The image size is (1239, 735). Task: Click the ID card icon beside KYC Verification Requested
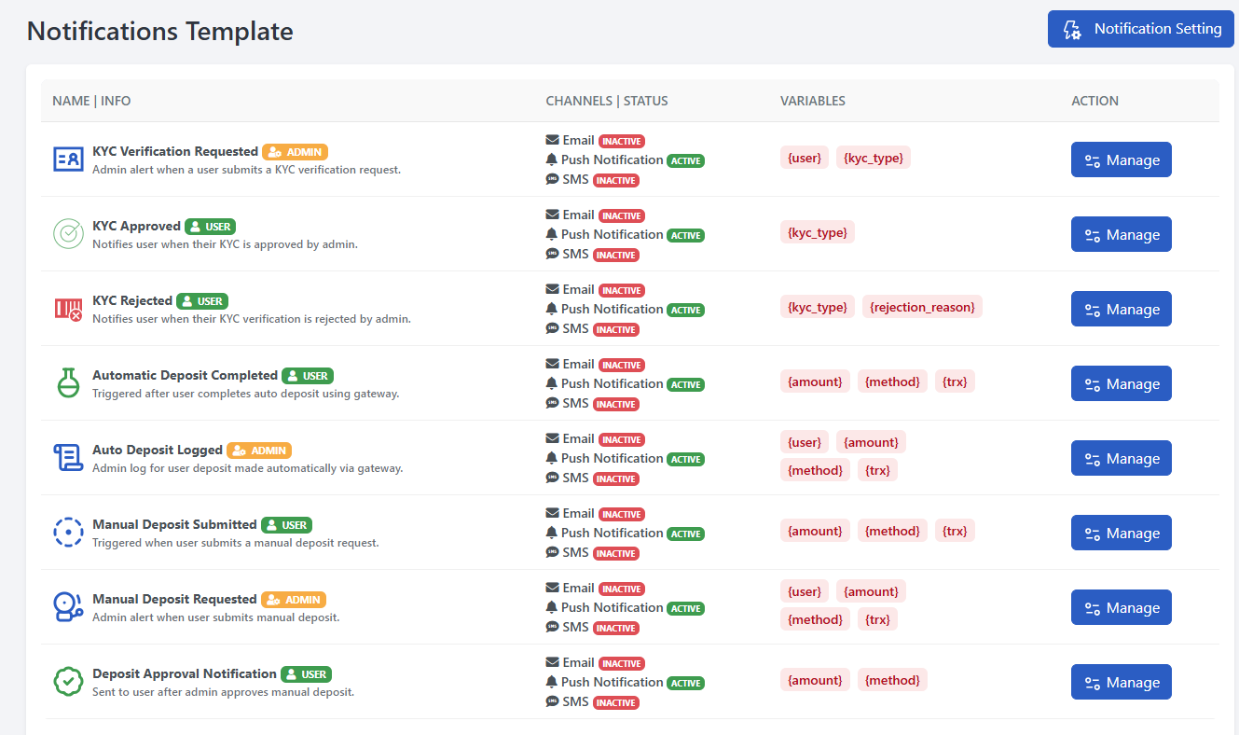pyautogui.click(x=66, y=159)
